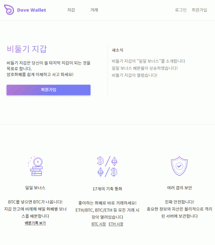
Task: Open news 비둘기 지갑이 열렸습니다
Action: click(x=134, y=75)
